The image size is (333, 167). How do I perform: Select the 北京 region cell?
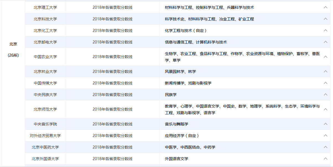point(13,44)
